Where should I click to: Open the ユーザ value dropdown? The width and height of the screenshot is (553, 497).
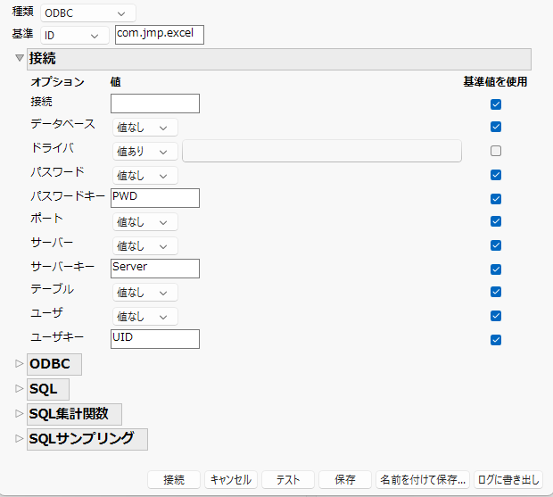(x=145, y=317)
